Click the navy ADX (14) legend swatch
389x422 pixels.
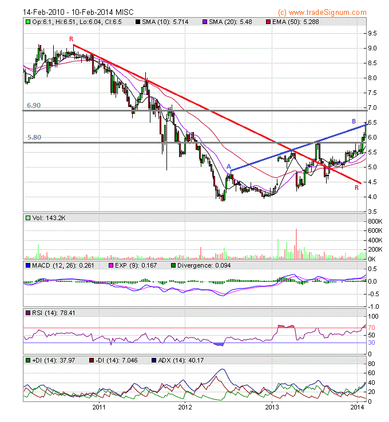point(154,360)
